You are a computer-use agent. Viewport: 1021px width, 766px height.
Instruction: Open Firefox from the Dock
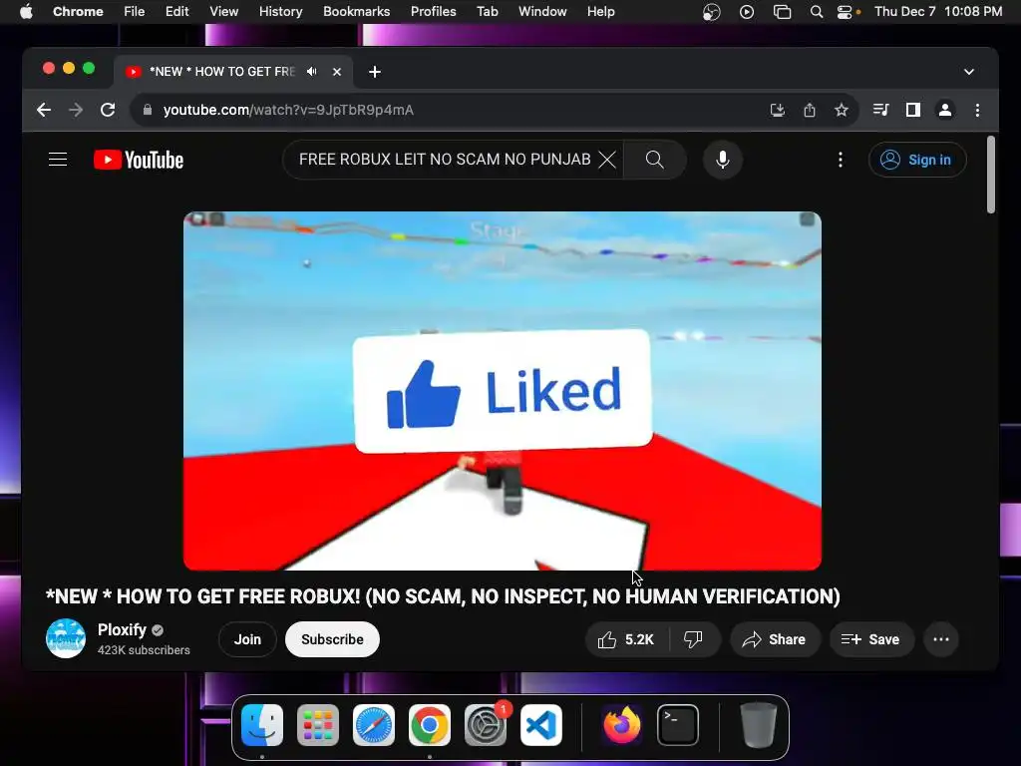click(622, 725)
